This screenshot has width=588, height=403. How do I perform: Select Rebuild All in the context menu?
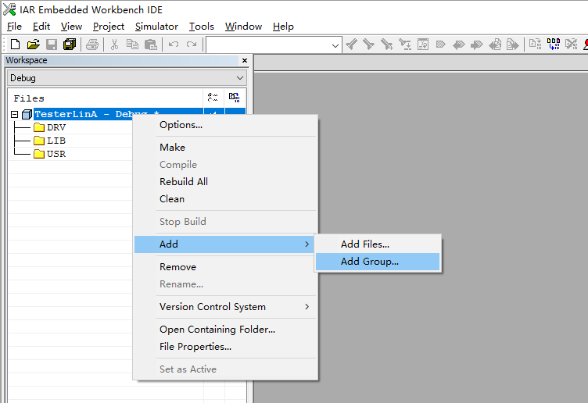(x=225, y=182)
